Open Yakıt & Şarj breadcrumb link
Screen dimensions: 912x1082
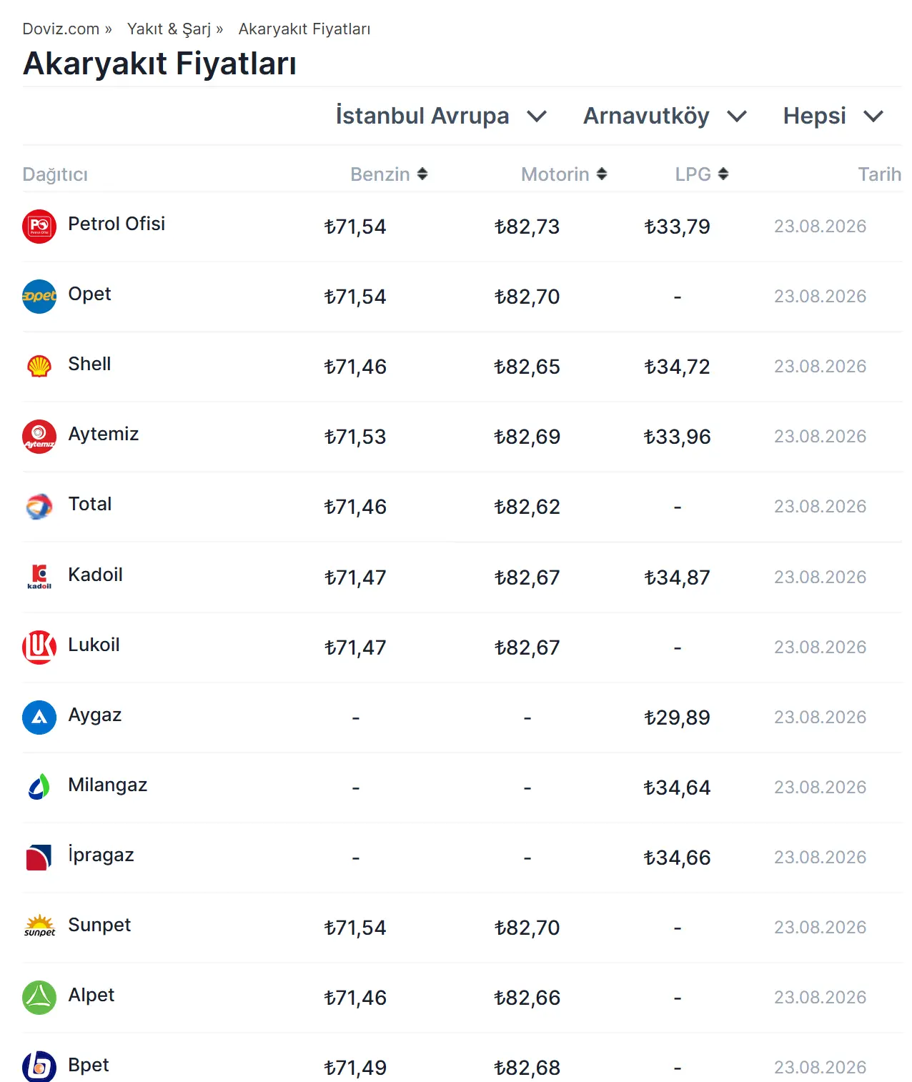(169, 29)
